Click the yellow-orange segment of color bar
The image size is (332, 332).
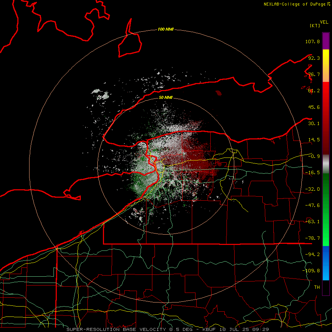pos(326,66)
